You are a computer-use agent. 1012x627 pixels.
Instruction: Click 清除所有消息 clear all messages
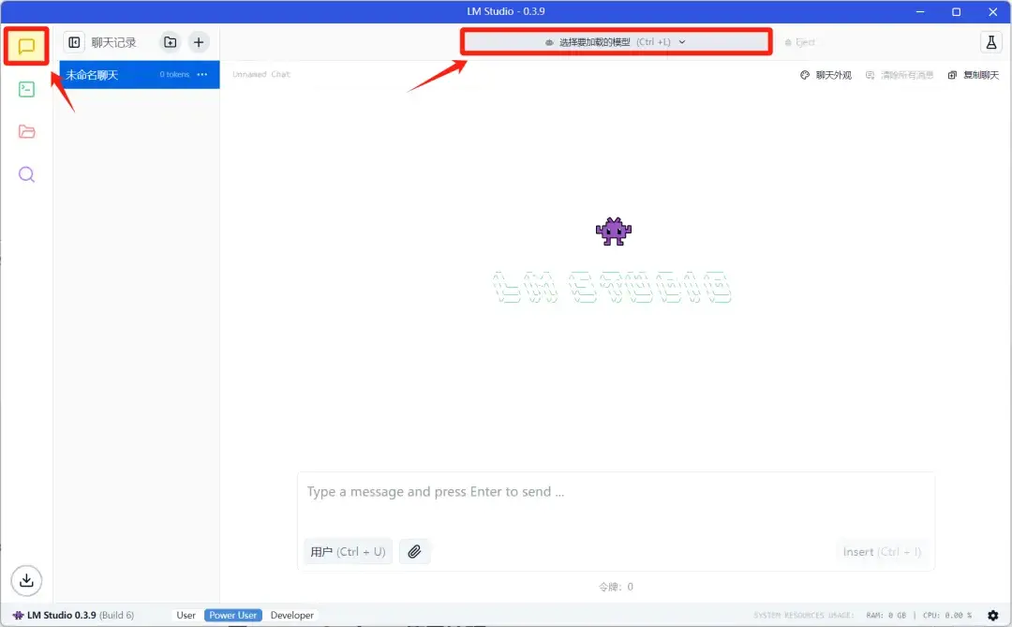[x=900, y=75]
